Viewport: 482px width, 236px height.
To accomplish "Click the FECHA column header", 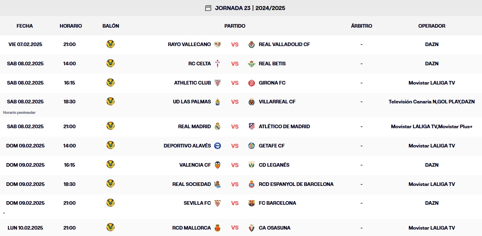I will 25,26.
